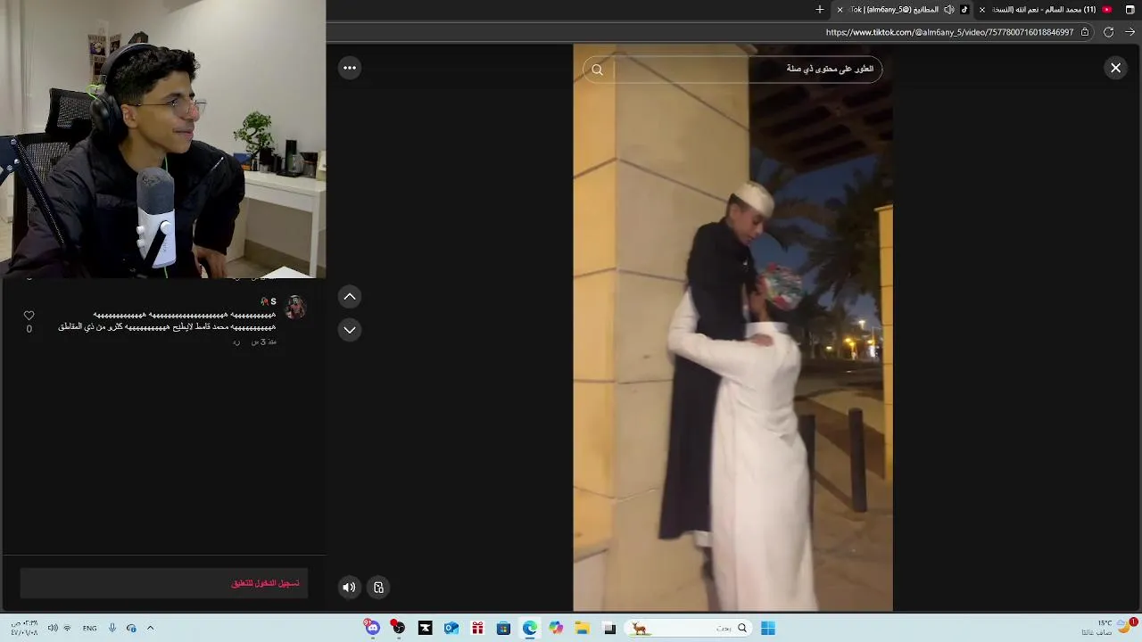
Task: Reload the page
Action: coord(1108,32)
